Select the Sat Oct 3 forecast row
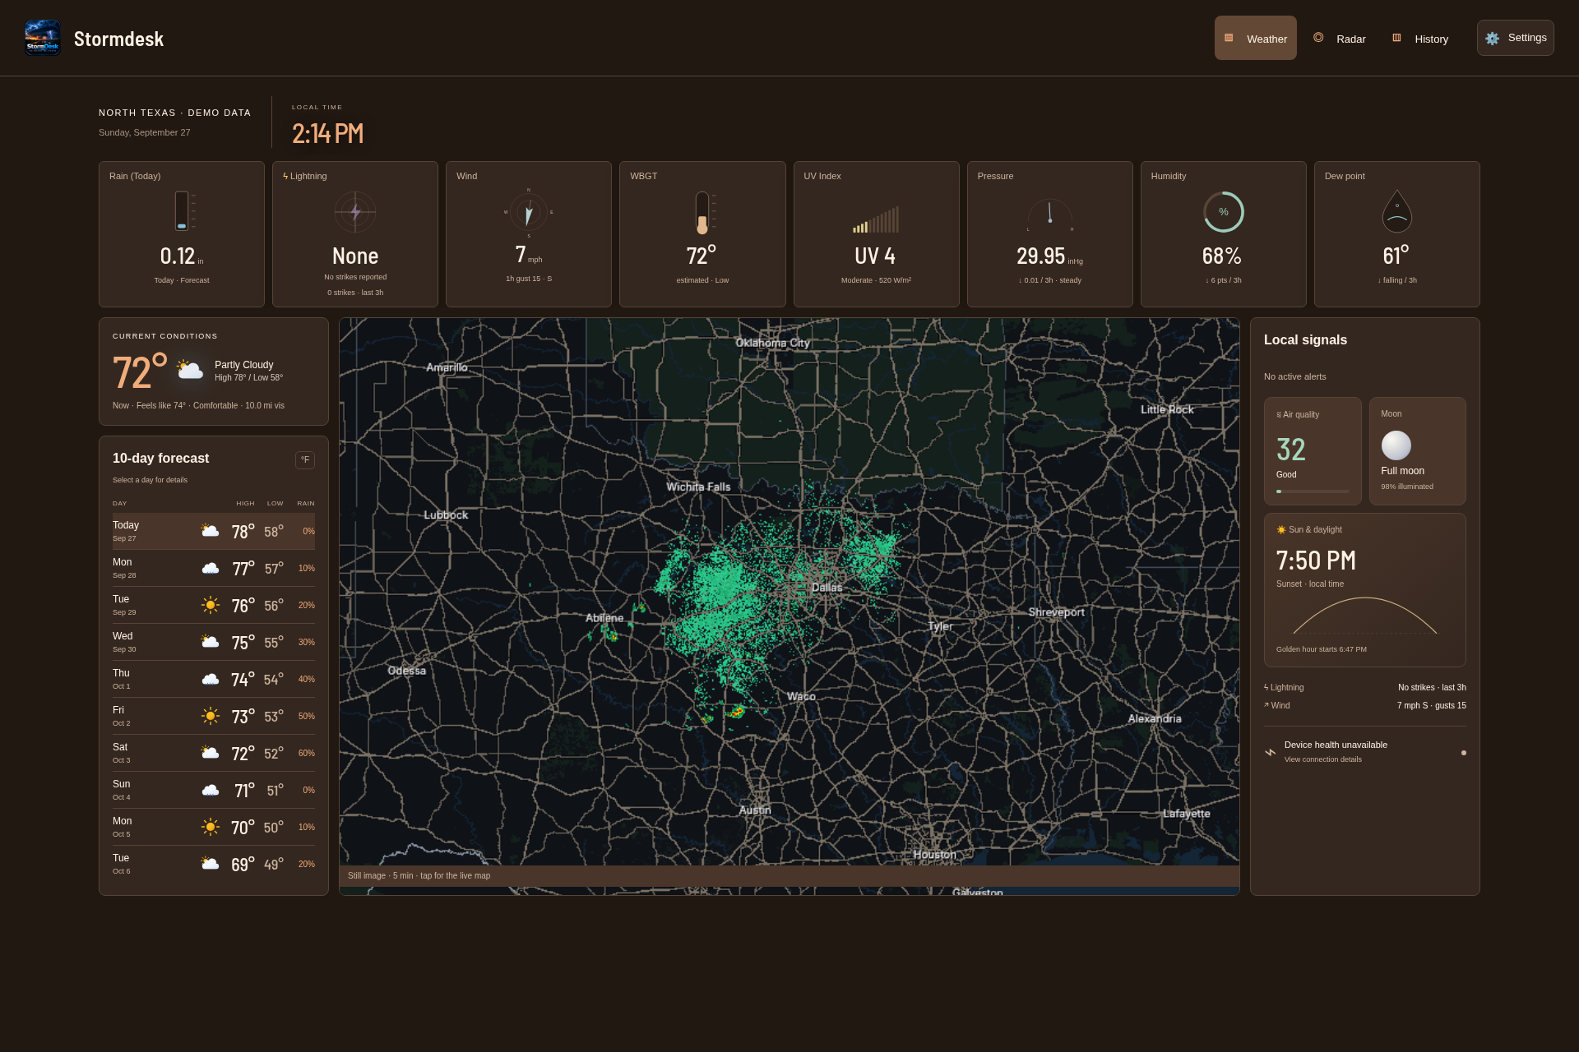The image size is (1579, 1052). click(214, 753)
